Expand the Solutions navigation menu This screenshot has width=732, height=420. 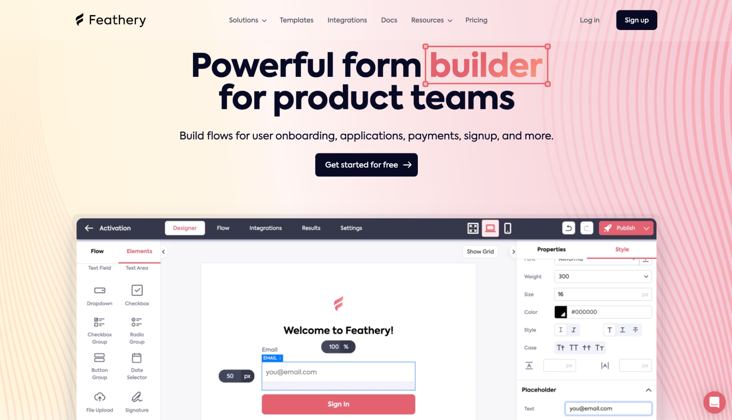246,20
